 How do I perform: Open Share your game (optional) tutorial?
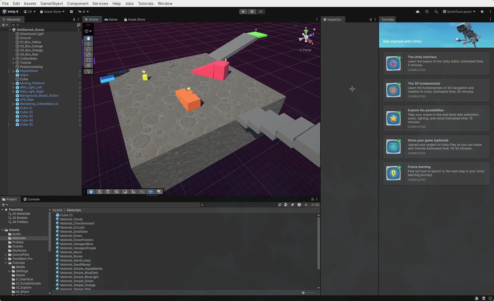tap(436, 147)
